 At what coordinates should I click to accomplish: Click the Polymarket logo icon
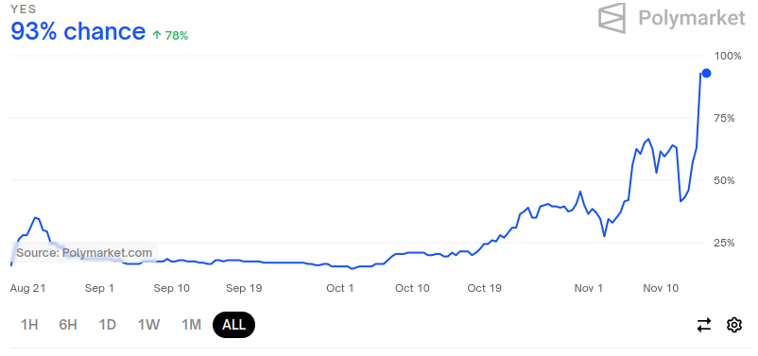tap(612, 18)
